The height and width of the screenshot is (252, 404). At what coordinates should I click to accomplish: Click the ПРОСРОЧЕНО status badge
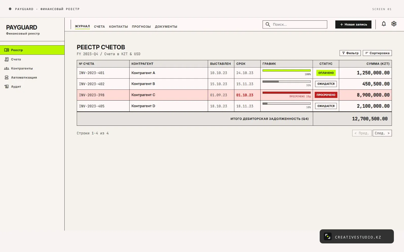click(x=326, y=95)
